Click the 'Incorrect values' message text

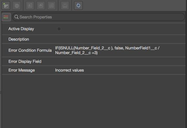pyautogui.click(x=69, y=70)
